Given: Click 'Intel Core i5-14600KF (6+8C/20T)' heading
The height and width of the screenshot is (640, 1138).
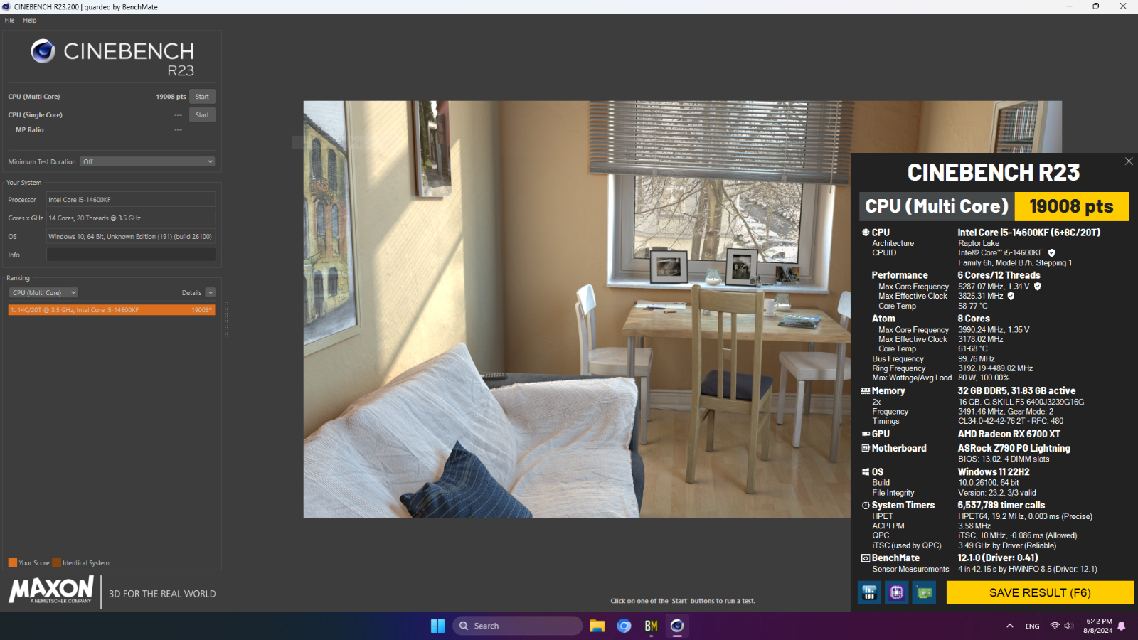Looking at the screenshot, I should coord(1028,233).
